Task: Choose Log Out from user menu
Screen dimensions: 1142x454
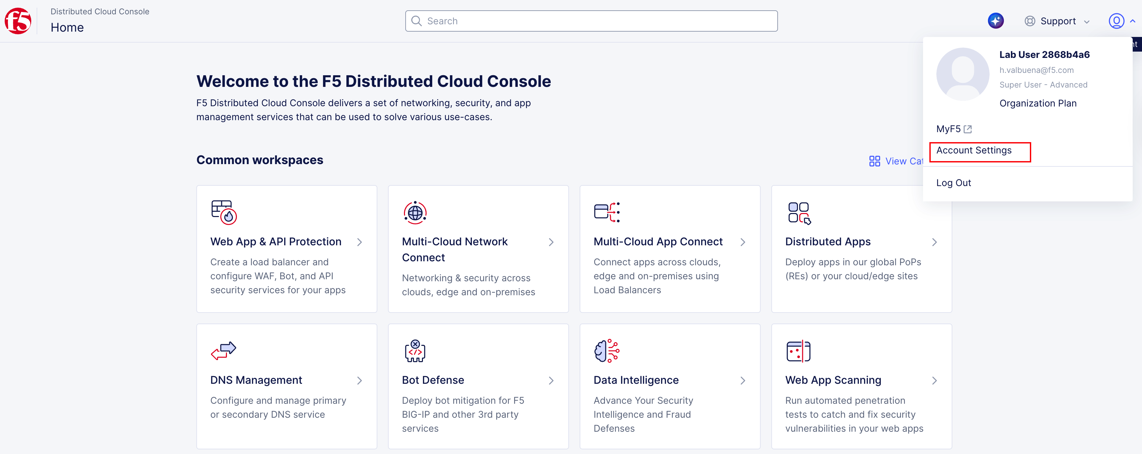Action: (x=953, y=183)
